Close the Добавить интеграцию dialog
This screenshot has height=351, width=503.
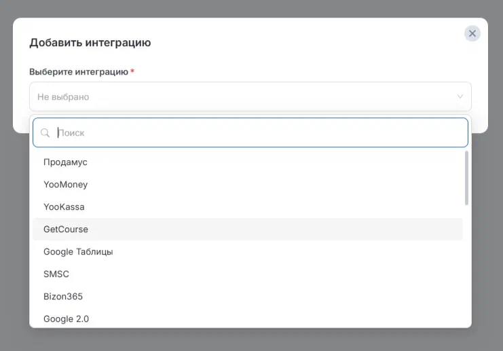point(472,33)
